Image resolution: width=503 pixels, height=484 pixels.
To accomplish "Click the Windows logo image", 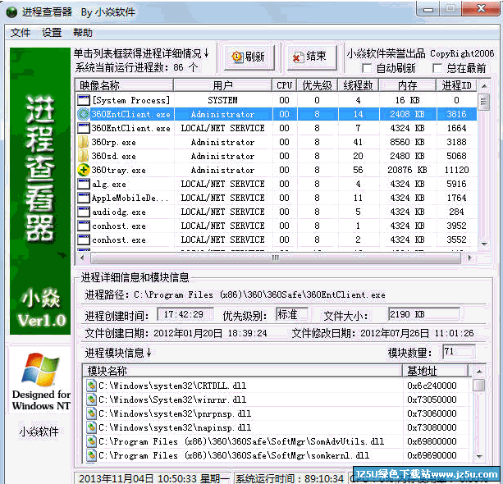I will click(40, 369).
